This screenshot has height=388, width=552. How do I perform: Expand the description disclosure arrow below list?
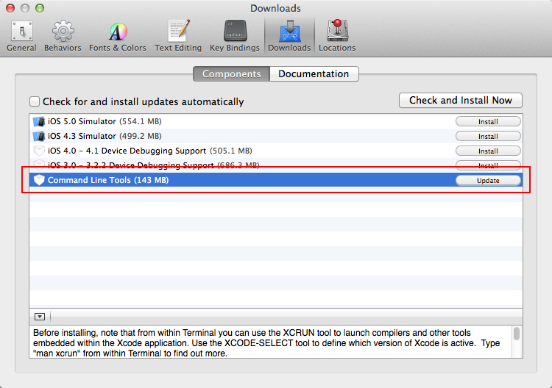40,317
